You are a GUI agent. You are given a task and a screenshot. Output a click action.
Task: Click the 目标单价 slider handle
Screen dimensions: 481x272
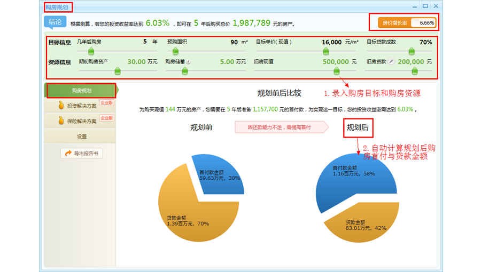(x=325, y=51)
